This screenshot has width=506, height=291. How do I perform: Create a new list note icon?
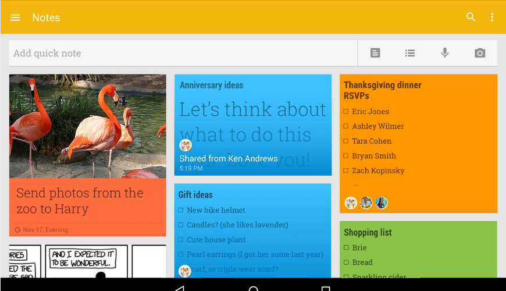point(410,53)
